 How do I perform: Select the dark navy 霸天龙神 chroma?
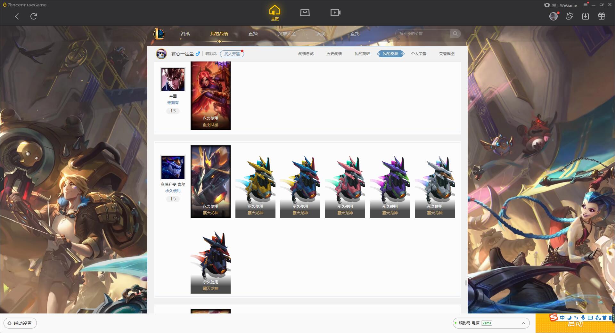(x=210, y=257)
